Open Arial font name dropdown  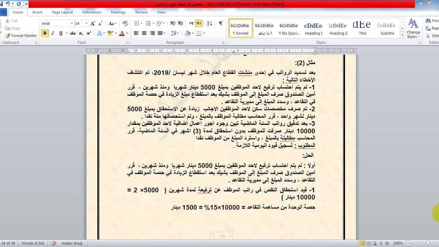(x=72, y=23)
